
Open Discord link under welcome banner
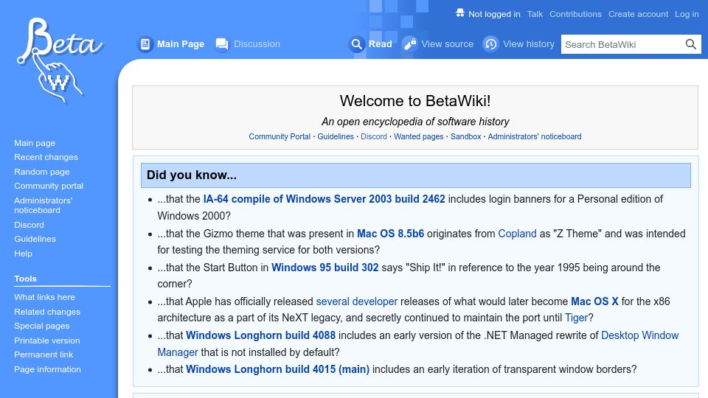(374, 136)
